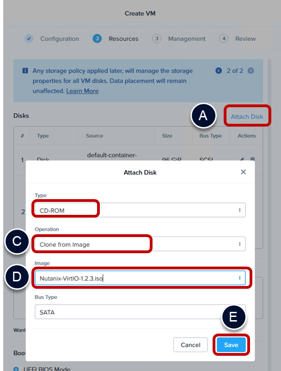The width and height of the screenshot is (281, 371).
Task: Click the edit pencil icon for disk 1
Action: click(242, 159)
